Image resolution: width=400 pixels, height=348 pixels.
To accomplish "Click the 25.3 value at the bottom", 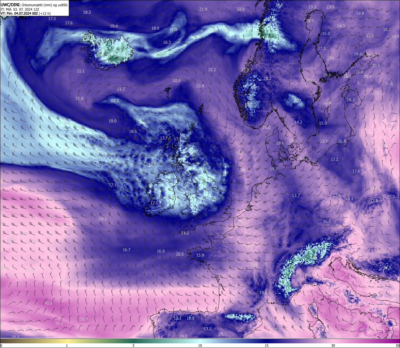I will coord(222,334).
